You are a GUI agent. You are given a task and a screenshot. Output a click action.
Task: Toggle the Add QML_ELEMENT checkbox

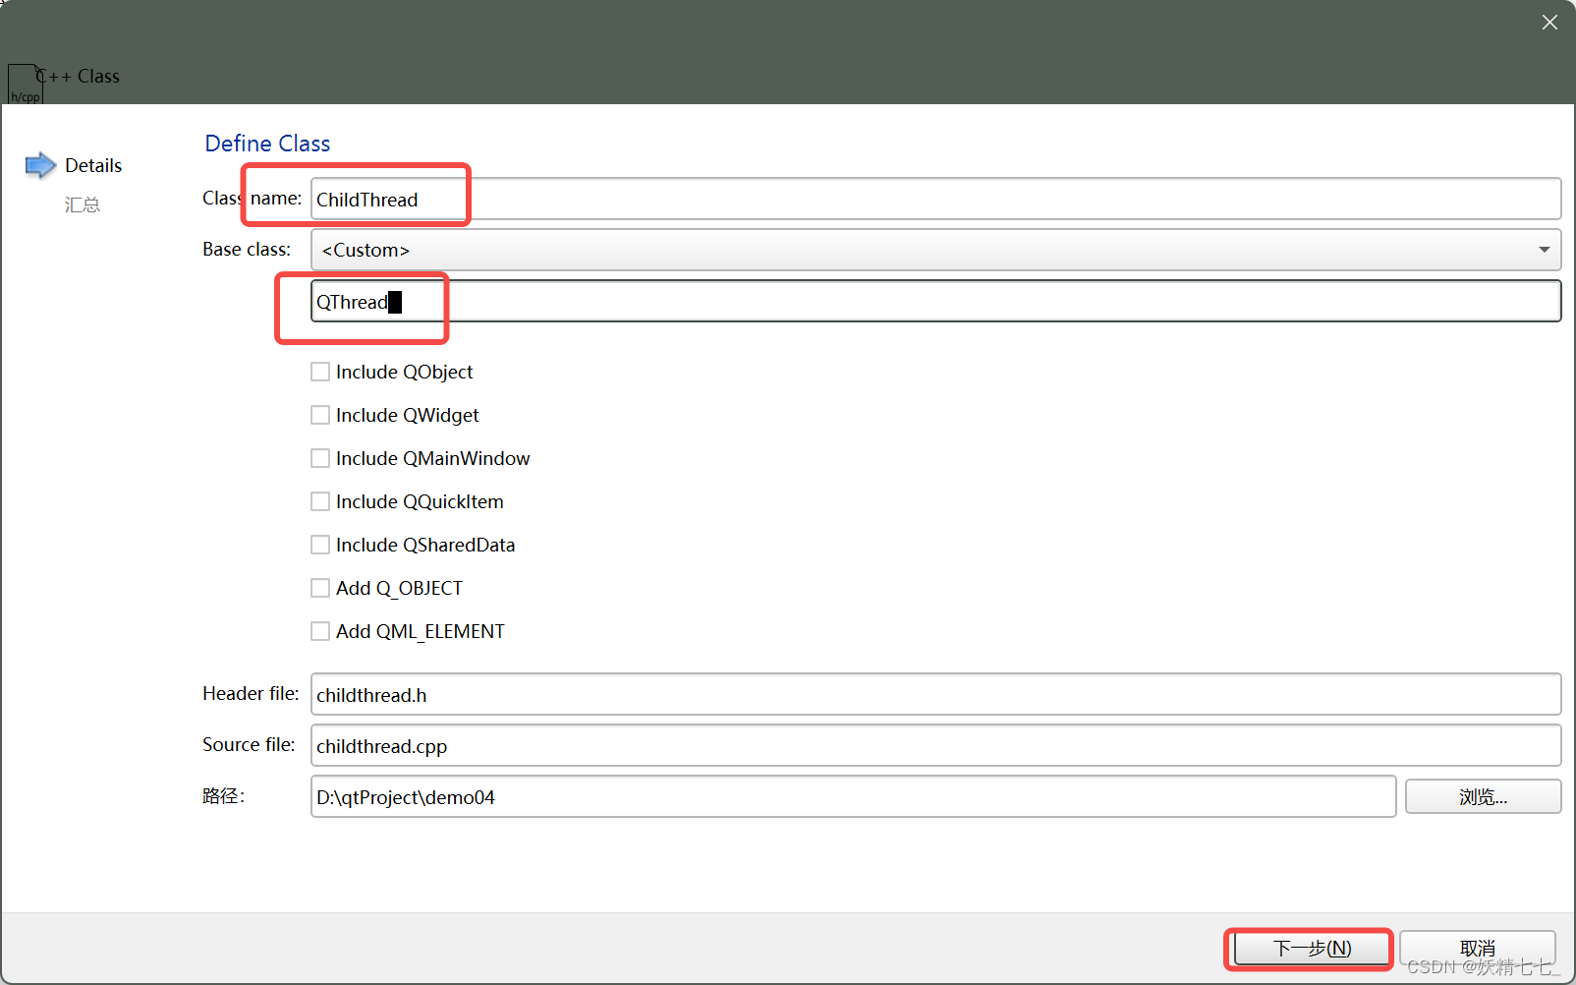(x=320, y=631)
